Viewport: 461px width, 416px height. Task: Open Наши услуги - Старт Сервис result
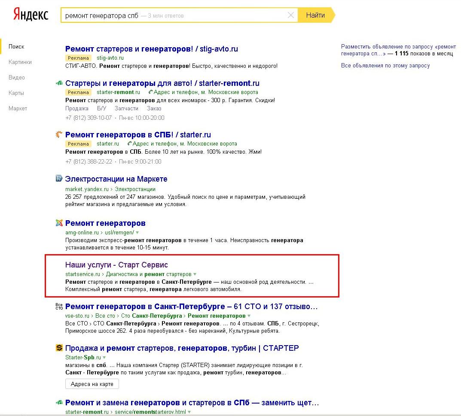116,265
